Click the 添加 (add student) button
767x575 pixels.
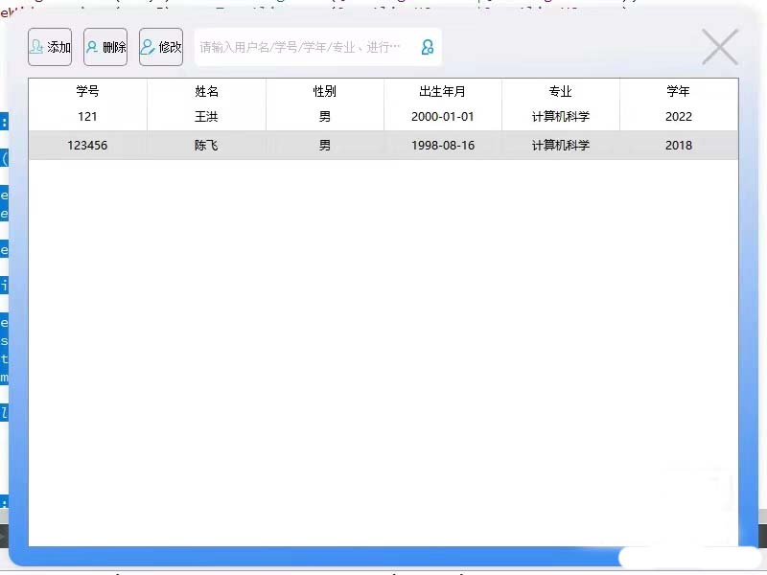pyautogui.click(x=50, y=47)
